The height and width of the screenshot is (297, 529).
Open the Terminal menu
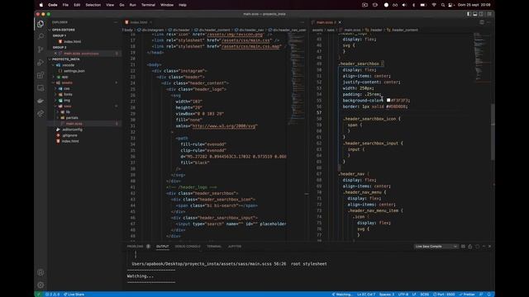(148, 5)
